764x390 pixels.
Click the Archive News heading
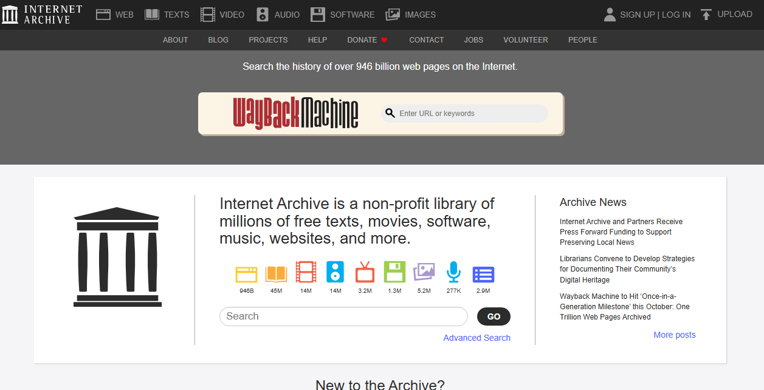(x=593, y=202)
